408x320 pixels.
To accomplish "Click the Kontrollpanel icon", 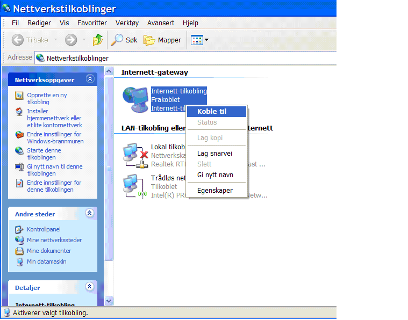I will coord(19,230).
